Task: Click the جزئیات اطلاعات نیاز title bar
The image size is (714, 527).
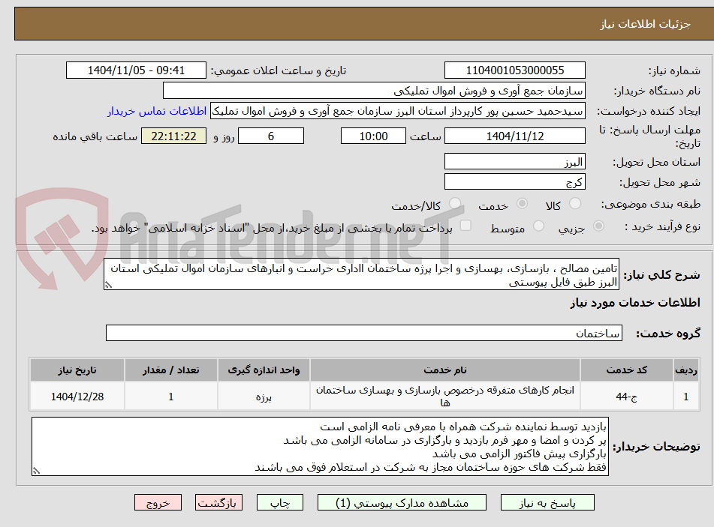Action: 357,24
